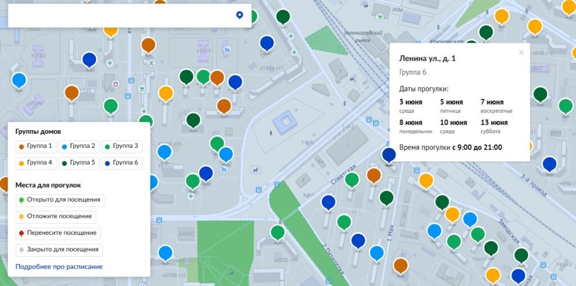Click the 8 июня date

411,122
